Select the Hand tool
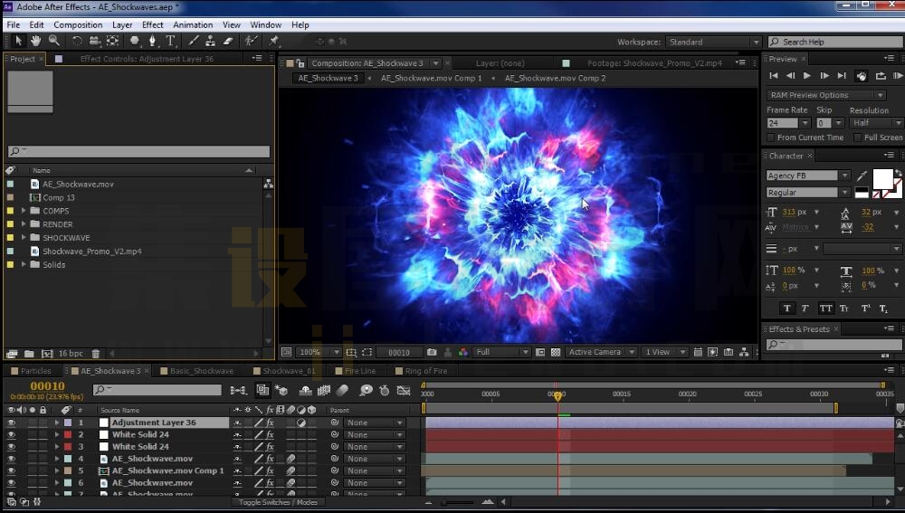 pyautogui.click(x=36, y=41)
